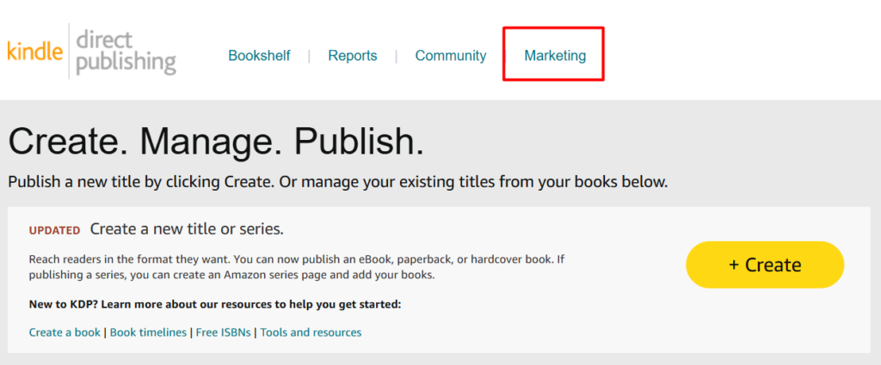Open the 'Tools and resources' link

point(311,332)
